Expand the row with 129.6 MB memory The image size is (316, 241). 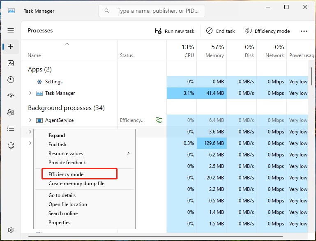30,143
